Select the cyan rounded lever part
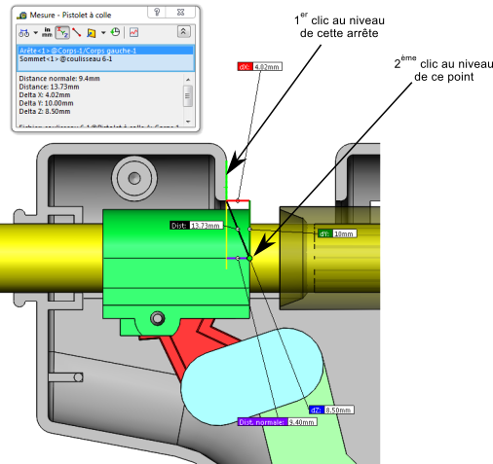Screen dimensions: 493x464 click(x=251, y=376)
